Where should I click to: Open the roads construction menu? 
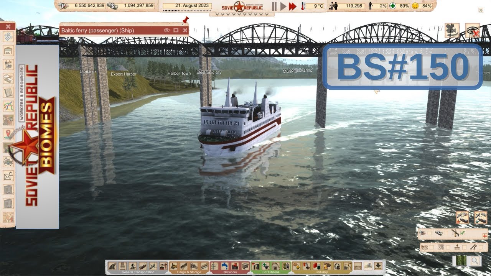[112, 266]
